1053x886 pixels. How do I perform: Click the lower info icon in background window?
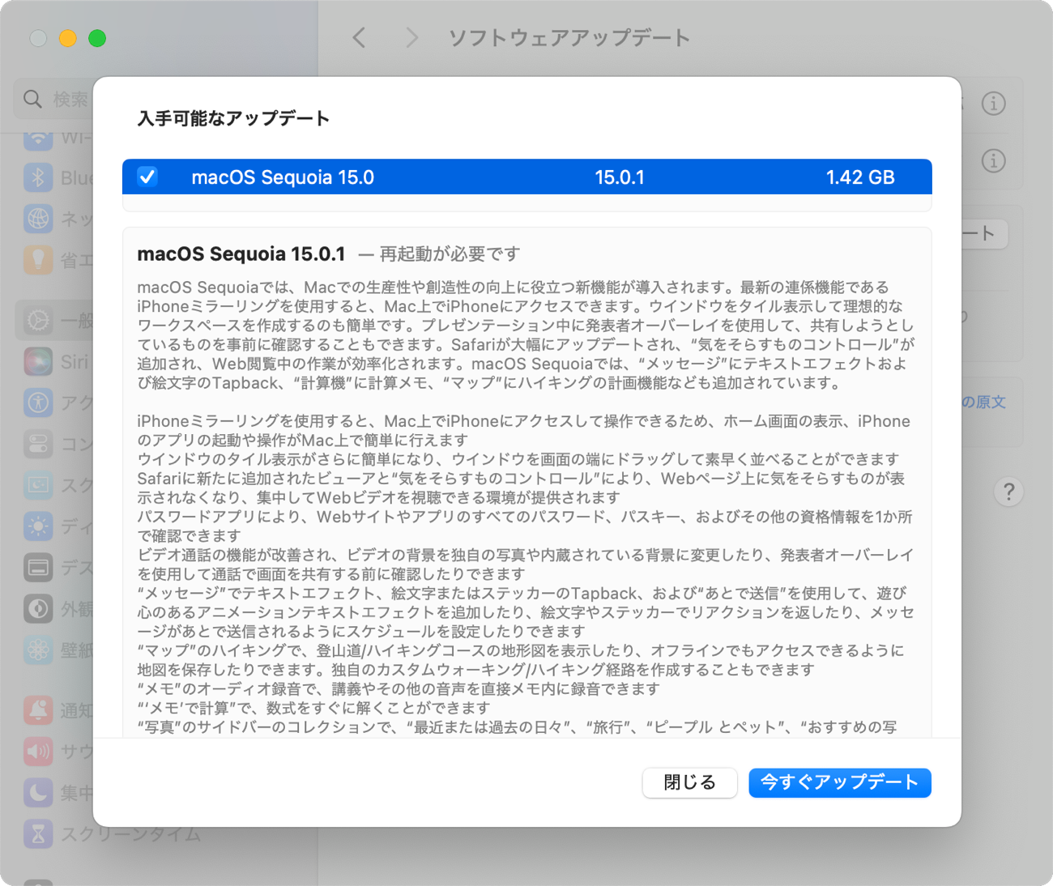994,160
